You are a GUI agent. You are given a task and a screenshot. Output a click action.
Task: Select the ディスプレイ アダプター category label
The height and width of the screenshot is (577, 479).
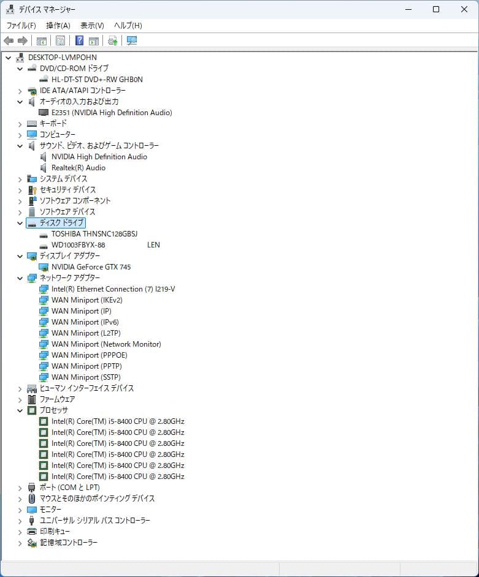pos(70,256)
